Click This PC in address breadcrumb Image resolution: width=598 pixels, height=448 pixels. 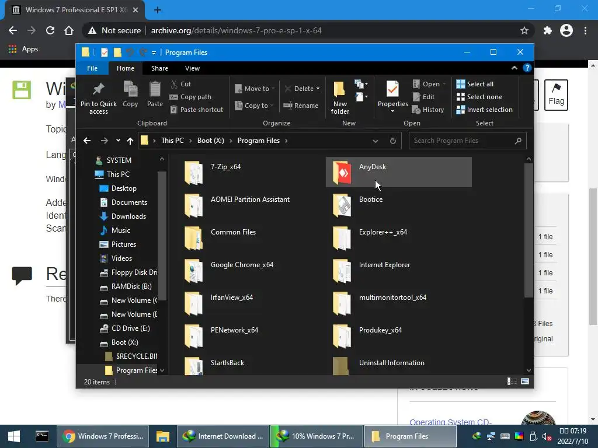pos(172,141)
